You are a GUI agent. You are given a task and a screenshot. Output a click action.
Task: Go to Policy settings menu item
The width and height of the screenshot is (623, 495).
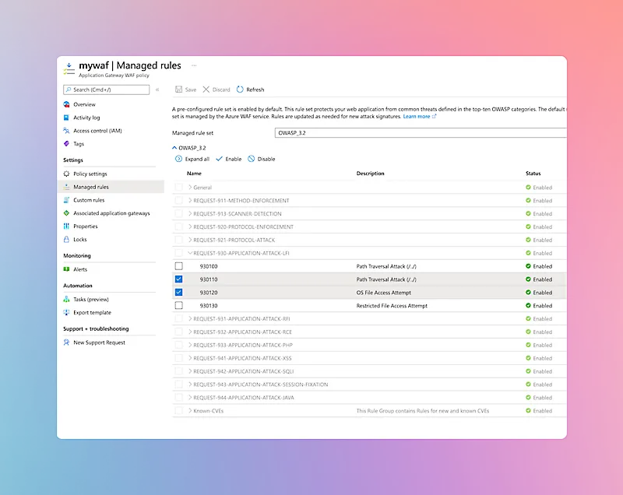pyautogui.click(x=90, y=174)
